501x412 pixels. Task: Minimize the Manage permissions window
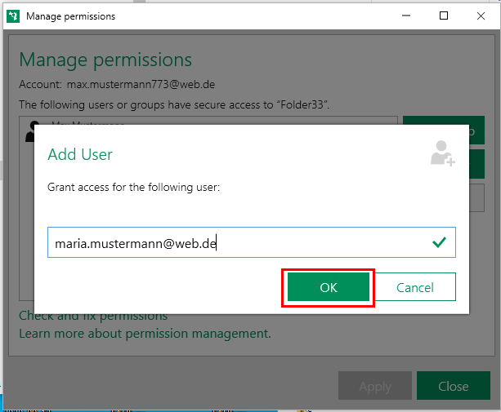pos(406,16)
